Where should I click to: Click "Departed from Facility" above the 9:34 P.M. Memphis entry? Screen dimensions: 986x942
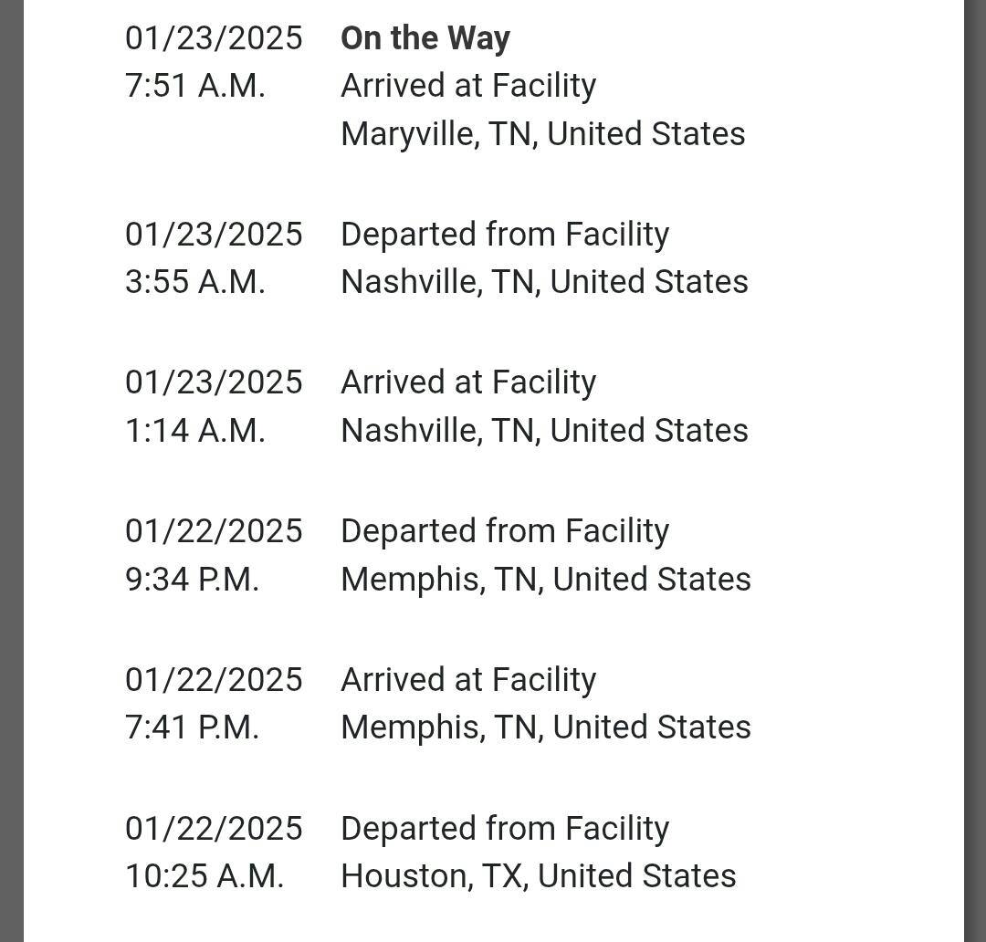[x=505, y=531]
